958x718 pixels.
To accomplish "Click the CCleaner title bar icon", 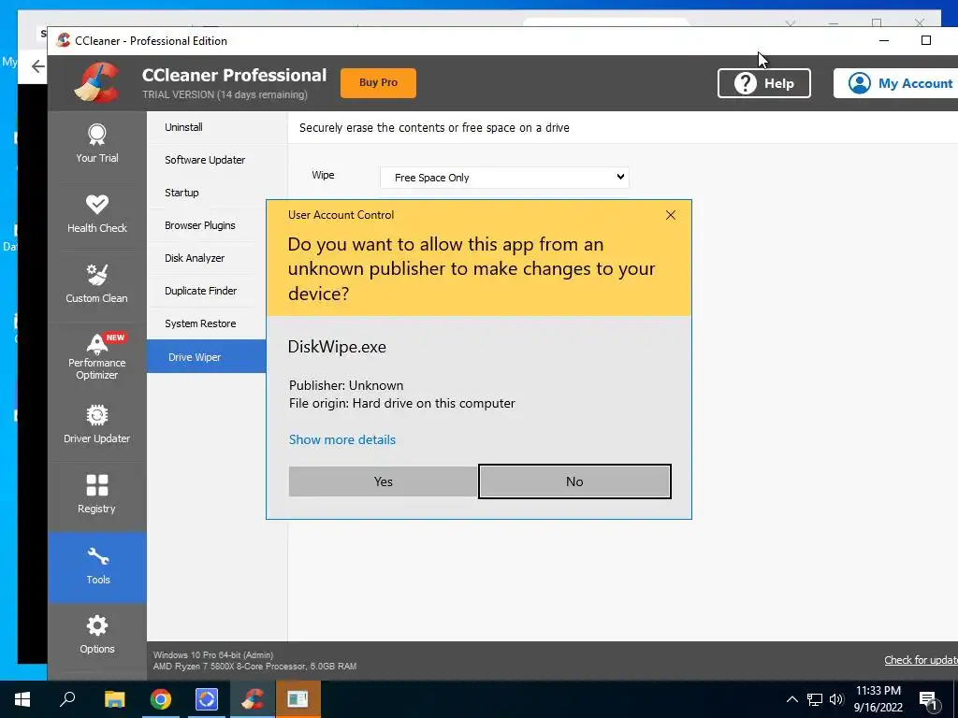I will click(x=63, y=41).
